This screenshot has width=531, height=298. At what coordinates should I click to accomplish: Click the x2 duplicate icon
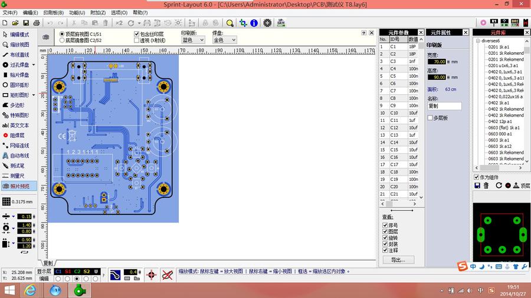[119, 23]
